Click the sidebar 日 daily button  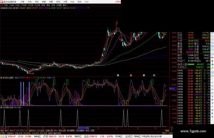click(212, 96)
